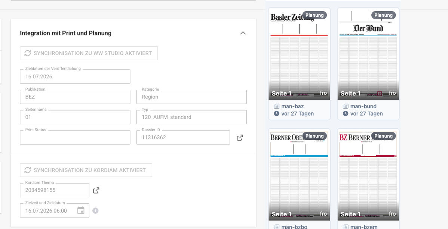Click the Typ field 120_AUFM_standard
This screenshot has width=448, height=229.
[191, 117]
